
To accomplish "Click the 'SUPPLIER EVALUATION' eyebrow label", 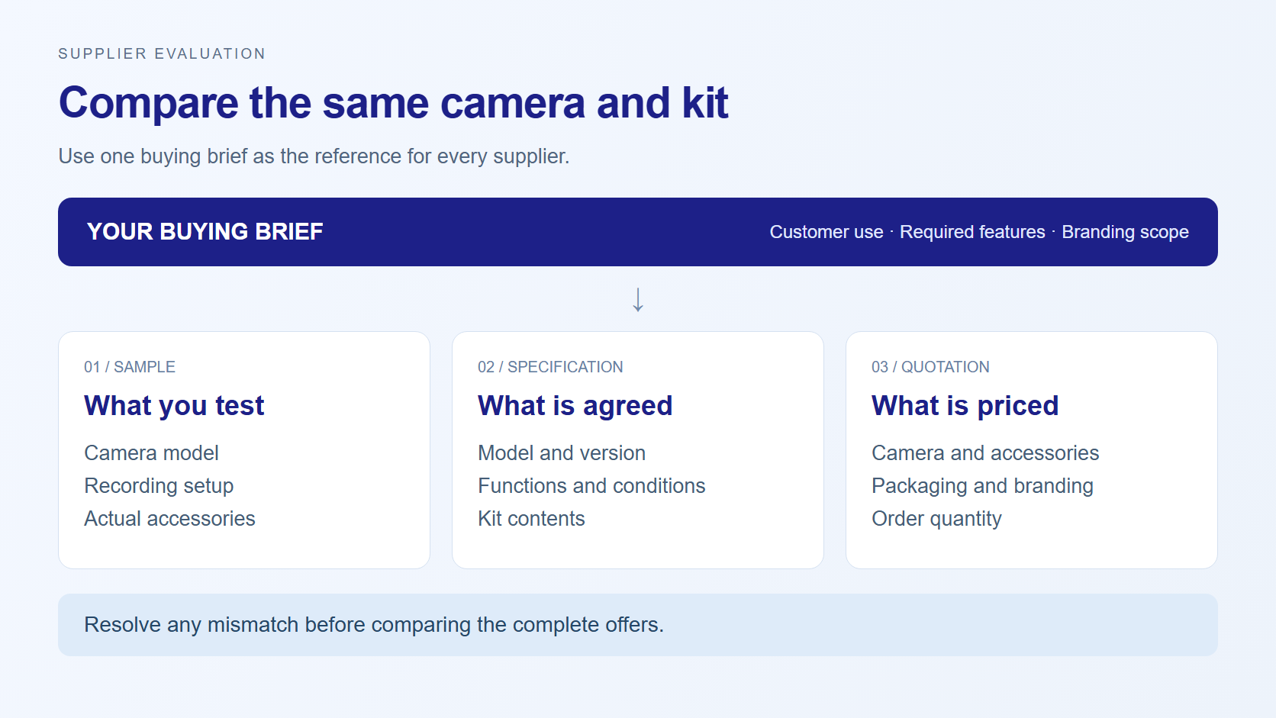I will coord(162,53).
